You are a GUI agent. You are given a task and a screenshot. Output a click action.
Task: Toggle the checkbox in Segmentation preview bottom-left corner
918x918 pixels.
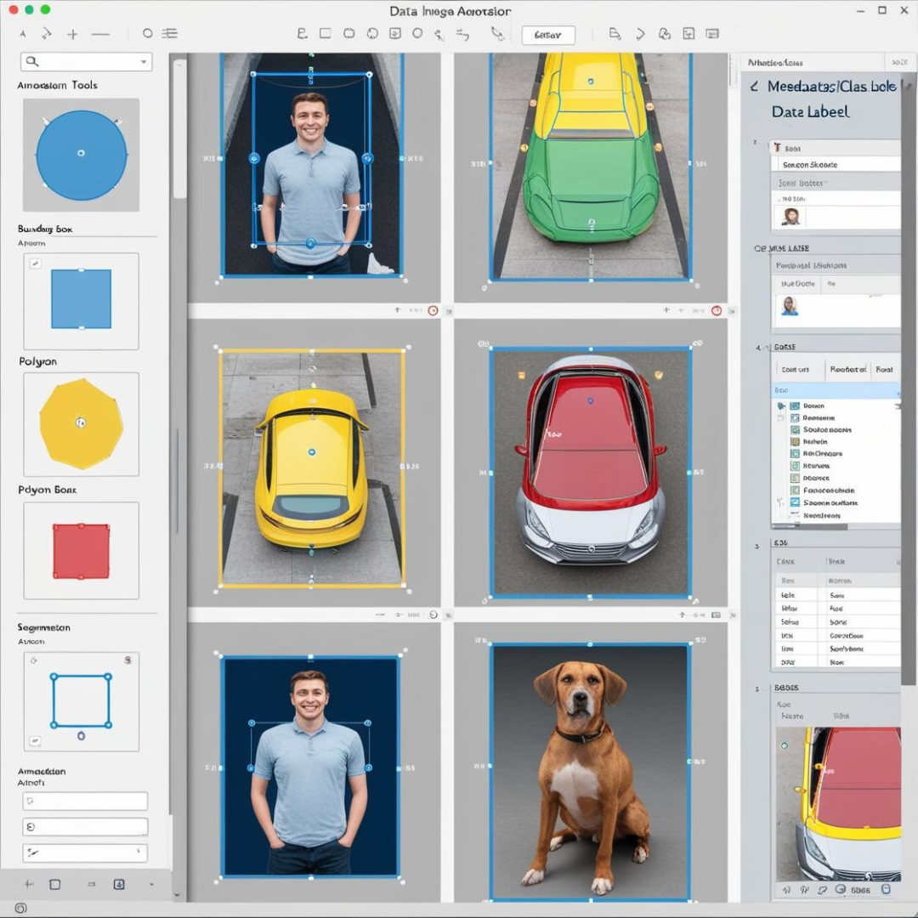coord(35,740)
